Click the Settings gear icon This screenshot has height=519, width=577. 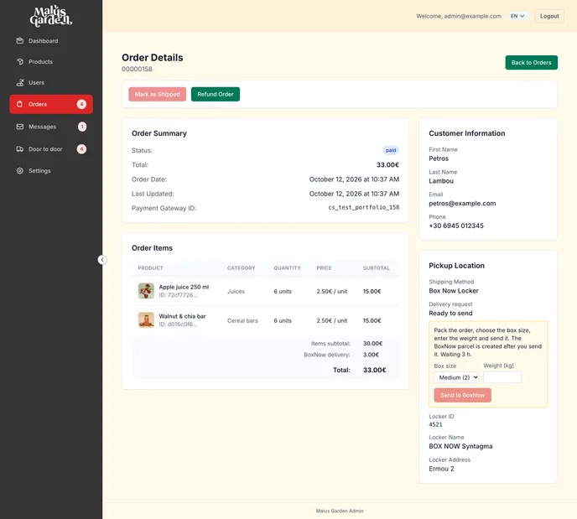tap(20, 171)
